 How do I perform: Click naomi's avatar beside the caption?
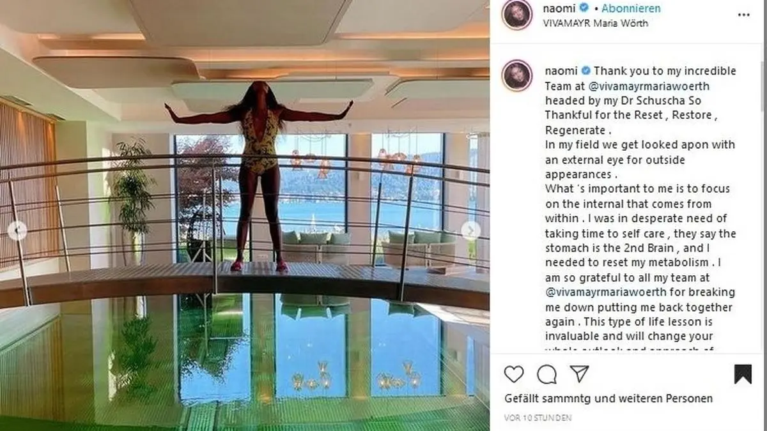click(x=517, y=75)
